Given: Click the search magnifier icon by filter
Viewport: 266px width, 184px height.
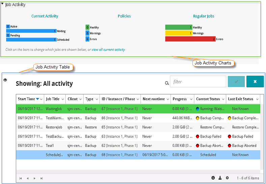Looking at the screenshot, I should [167, 83].
